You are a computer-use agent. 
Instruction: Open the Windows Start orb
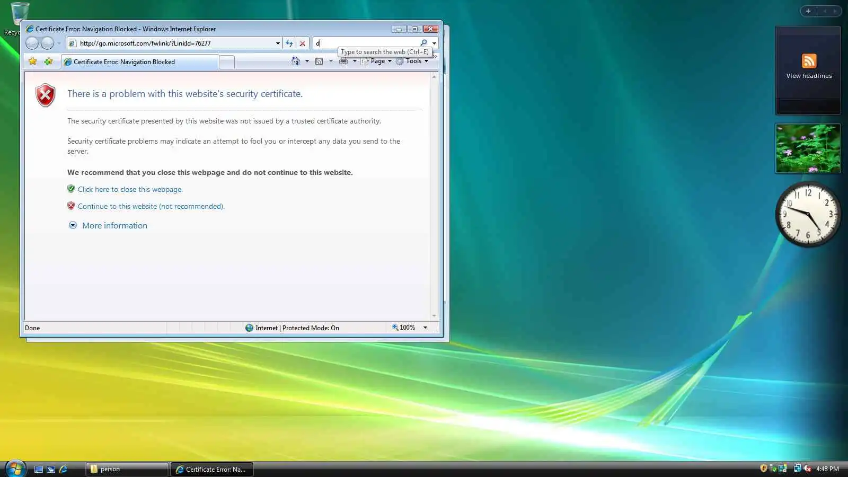15,469
